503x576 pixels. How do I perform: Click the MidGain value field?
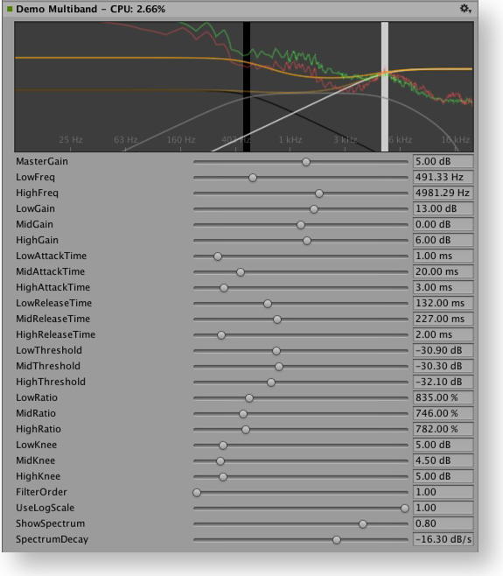(444, 224)
